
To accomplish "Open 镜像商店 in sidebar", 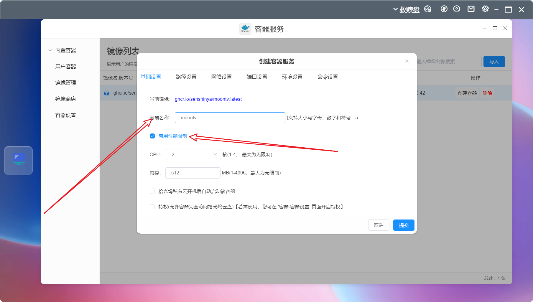I will tap(65, 99).
